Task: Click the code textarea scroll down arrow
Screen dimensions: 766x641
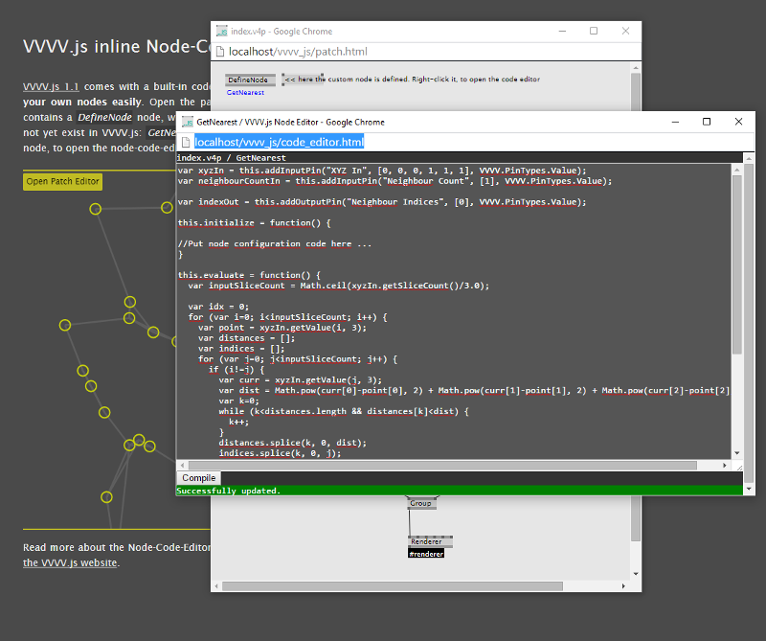Action: click(x=737, y=453)
